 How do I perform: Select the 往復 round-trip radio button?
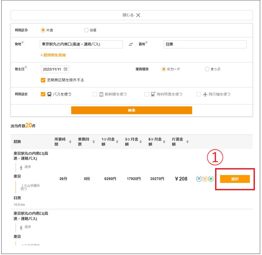click(86, 30)
